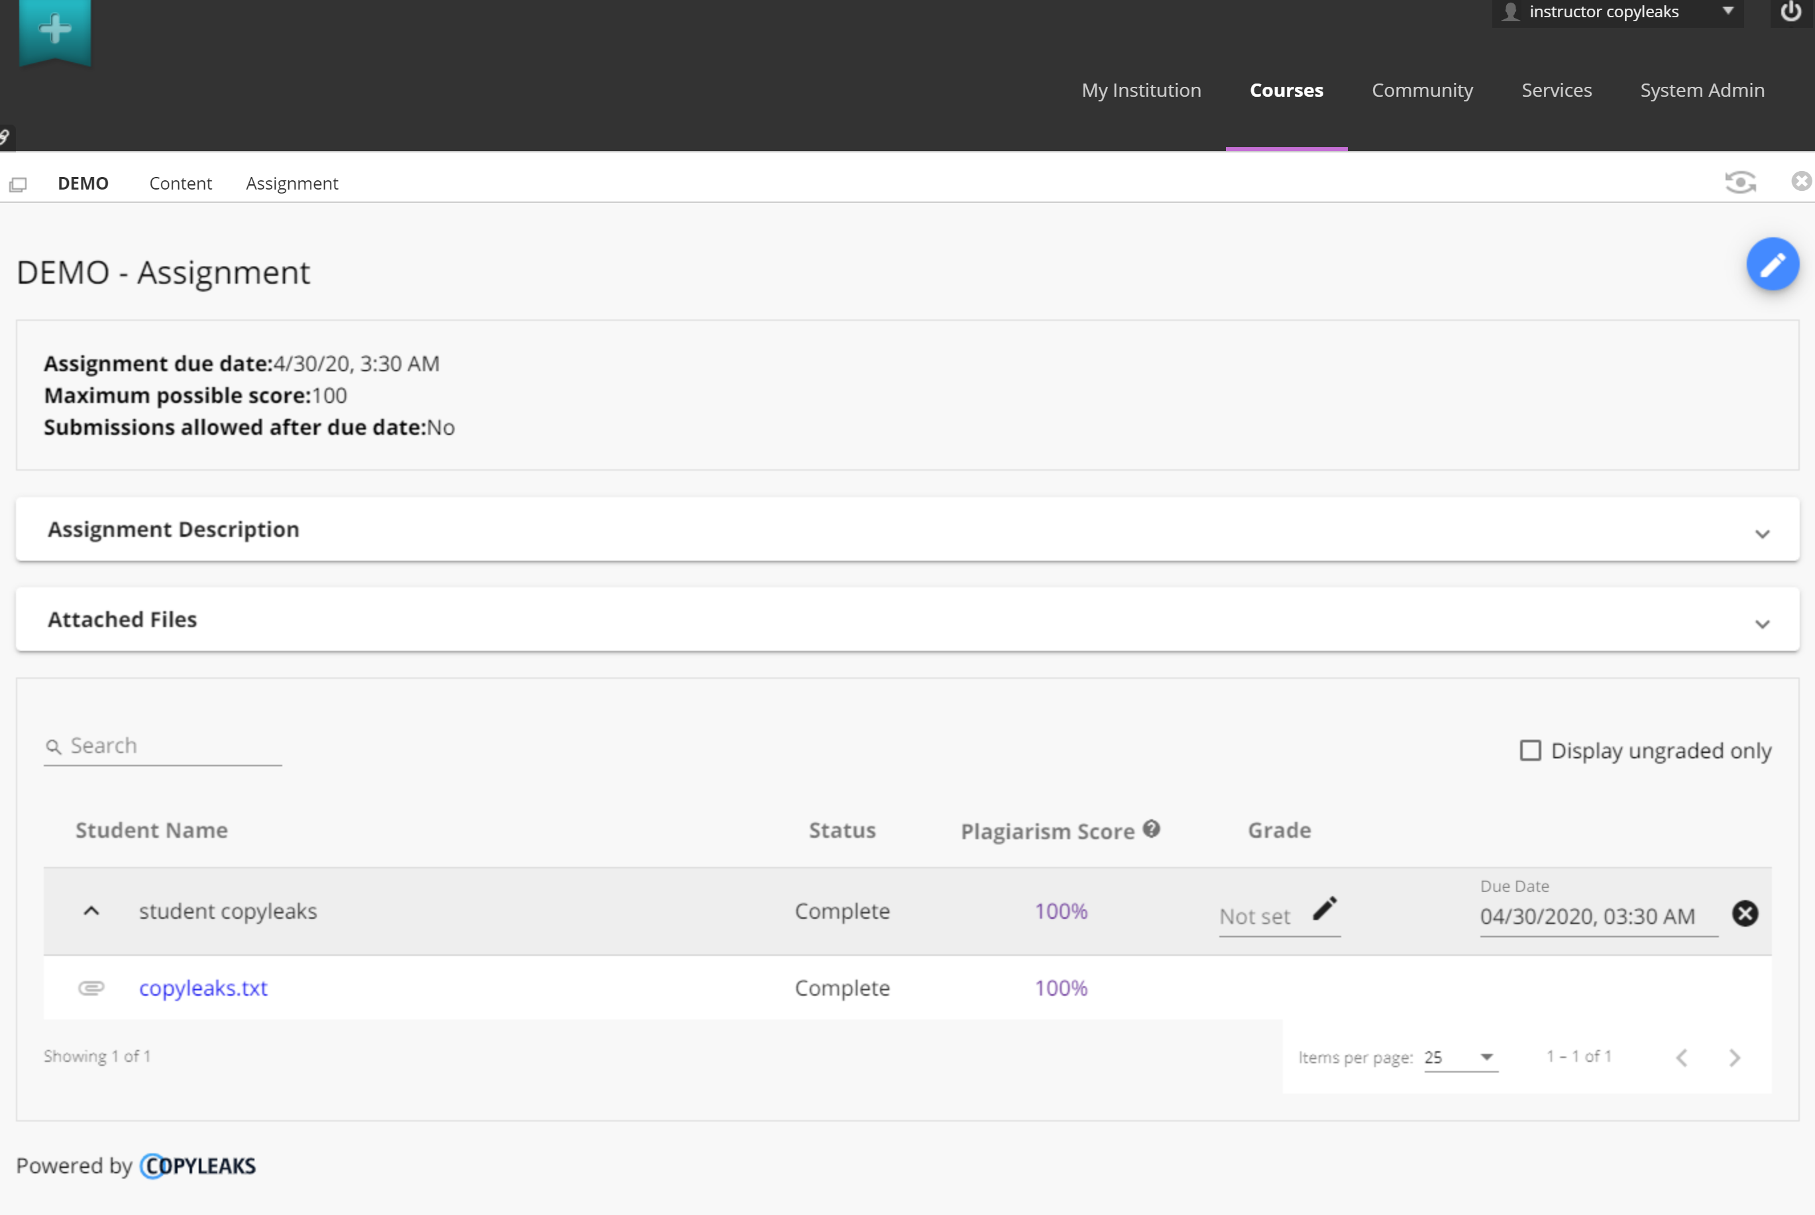The height and width of the screenshot is (1215, 1815).
Task: Go to the next page arrow
Action: (x=1734, y=1058)
